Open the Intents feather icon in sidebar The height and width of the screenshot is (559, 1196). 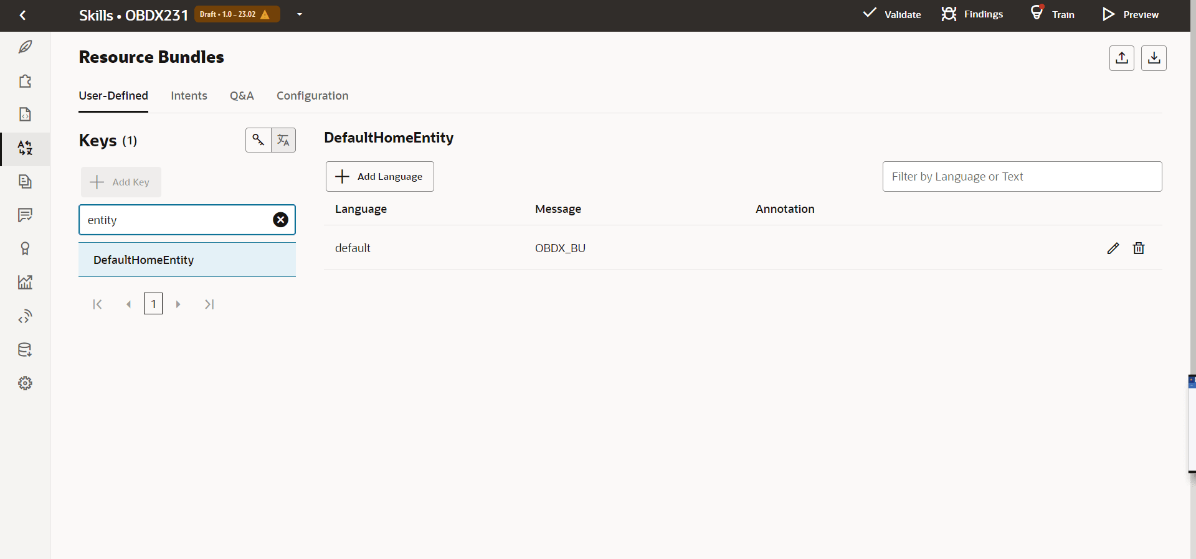coord(25,47)
